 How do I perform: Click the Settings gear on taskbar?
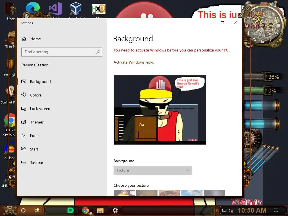[x=115, y=210]
